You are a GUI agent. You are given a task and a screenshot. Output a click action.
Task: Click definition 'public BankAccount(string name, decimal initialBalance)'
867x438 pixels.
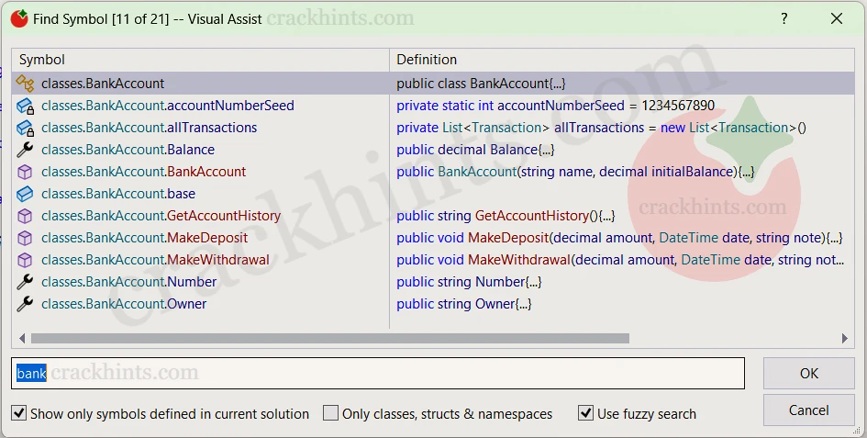click(x=575, y=172)
